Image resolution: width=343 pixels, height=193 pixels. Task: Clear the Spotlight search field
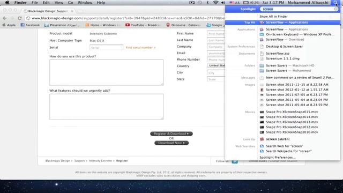coord(335,9)
